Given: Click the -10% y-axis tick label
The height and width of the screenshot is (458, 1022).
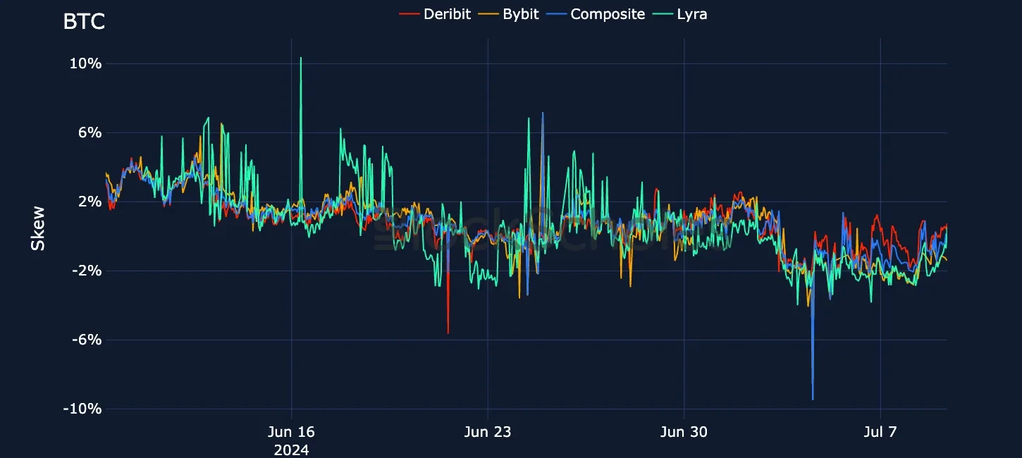Looking at the screenshot, I should (84, 409).
